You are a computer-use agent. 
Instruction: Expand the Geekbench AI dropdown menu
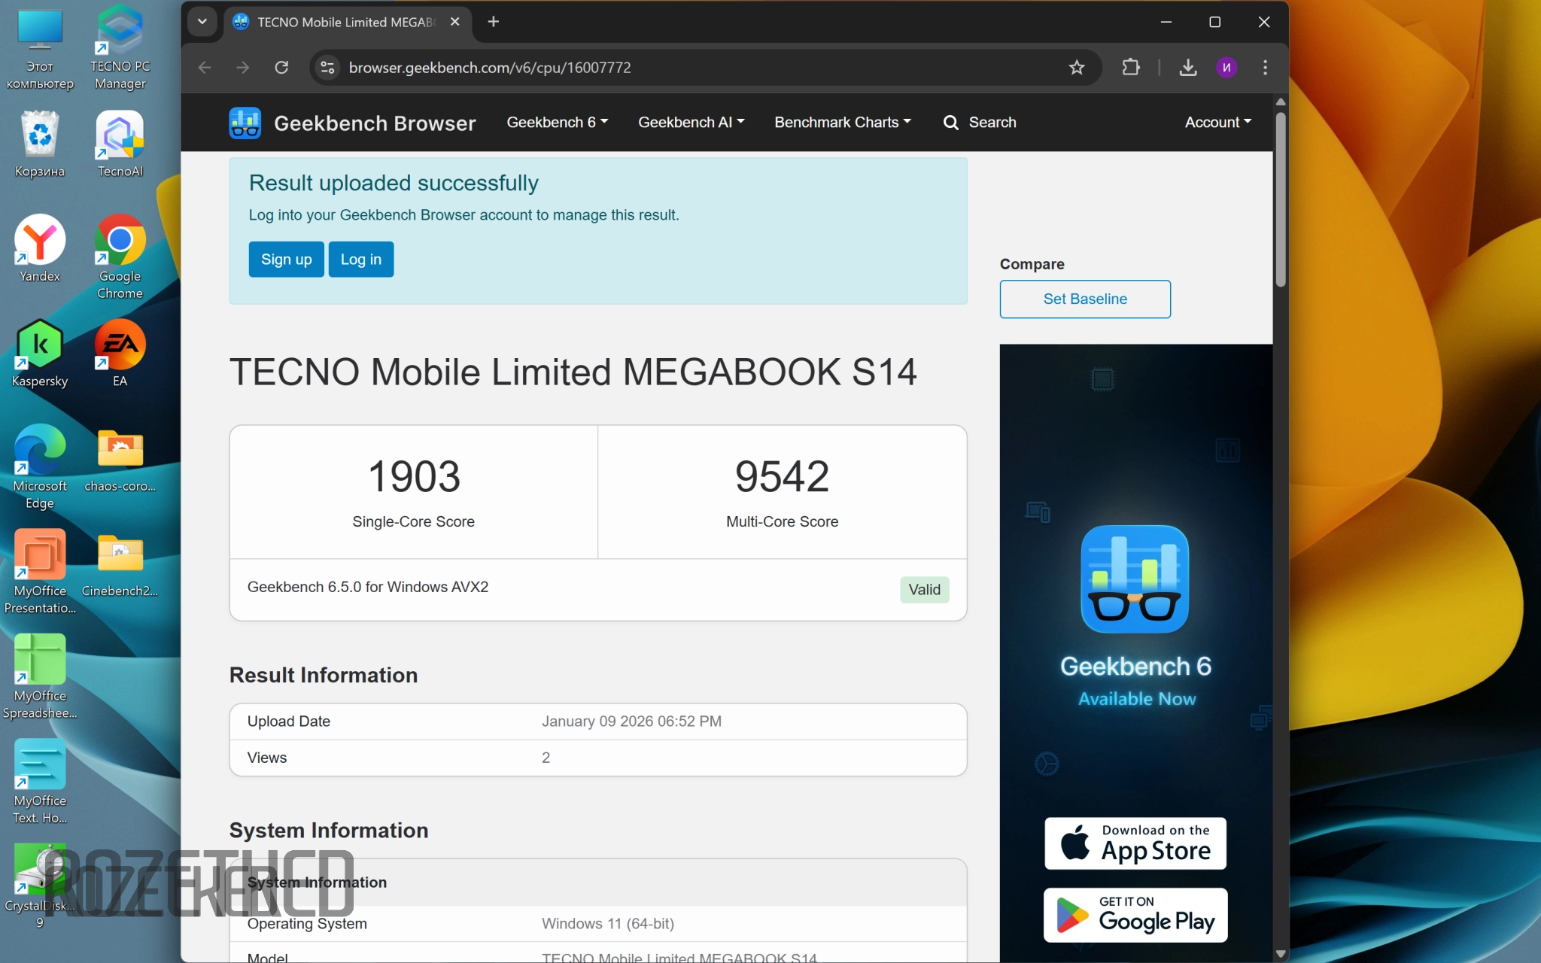tap(691, 123)
